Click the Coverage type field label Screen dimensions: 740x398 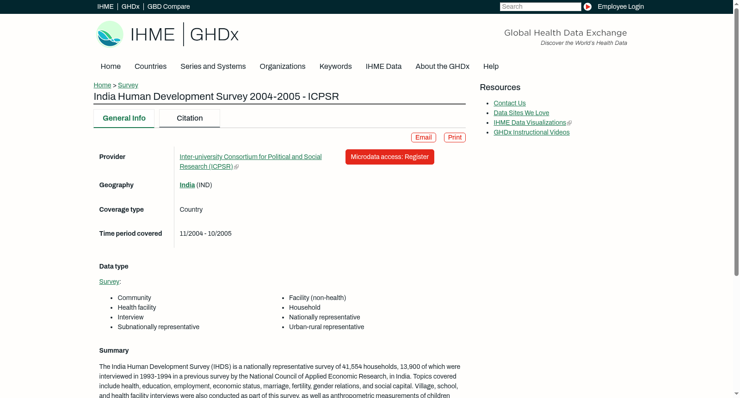pyautogui.click(x=121, y=210)
